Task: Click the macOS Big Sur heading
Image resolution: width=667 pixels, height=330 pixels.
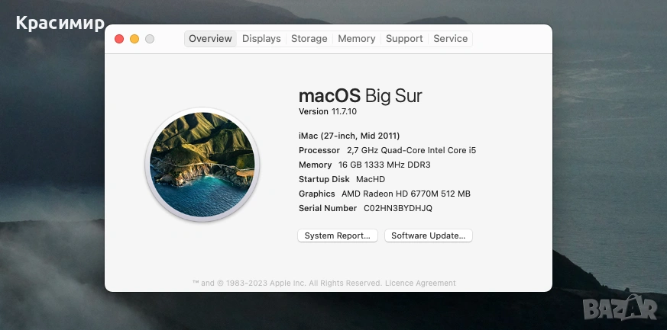Action: [360, 95]
